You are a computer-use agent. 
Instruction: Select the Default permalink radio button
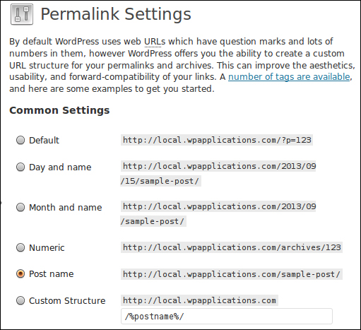(20, 140)
